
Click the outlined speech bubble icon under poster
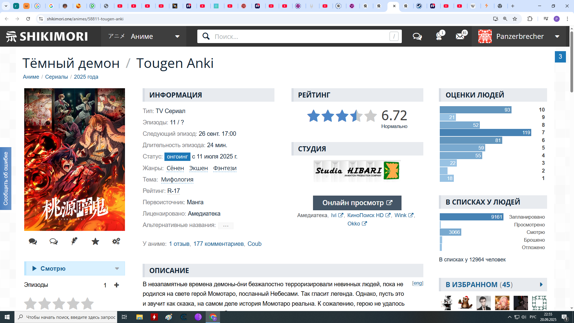tap(54, 241)
